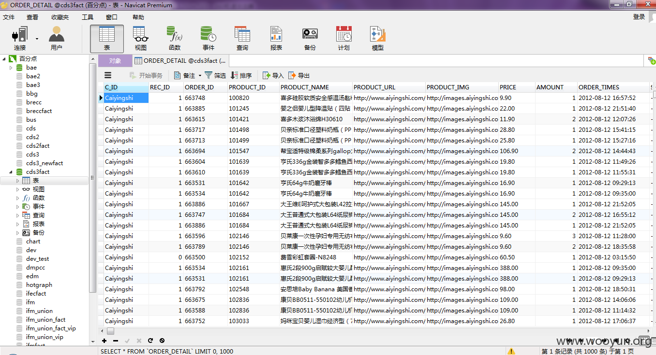The image size is (656, 355).
Task: Open the 收藏夹 (Favorites) menu
Action: click(x=60, y=17)
